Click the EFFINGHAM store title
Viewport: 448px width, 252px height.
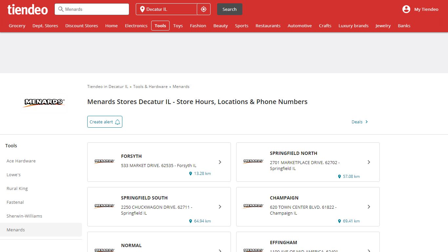click(x=283, y=242)
